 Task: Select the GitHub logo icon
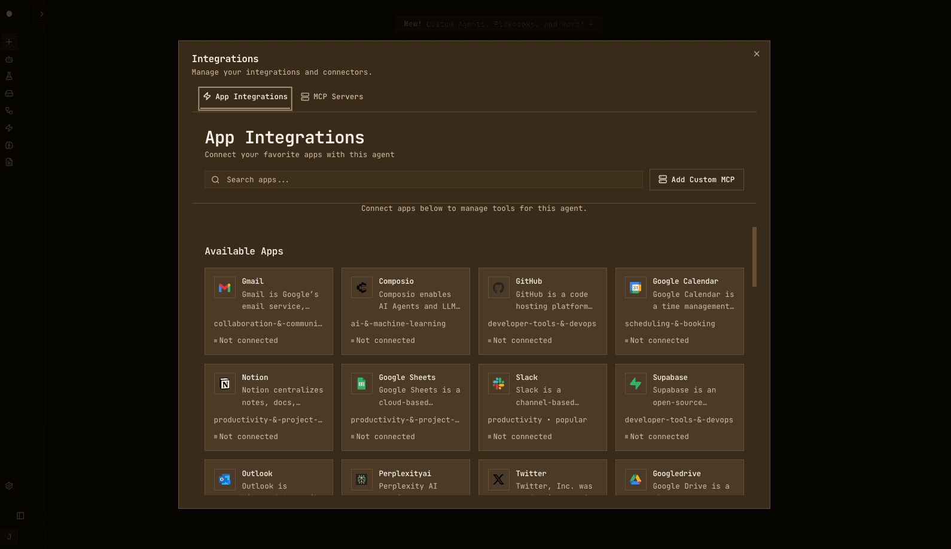point(498,287)
